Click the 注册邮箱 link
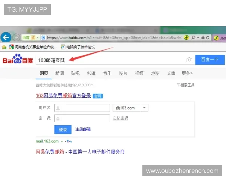The image size is (226, 180). pyautogui.click(x=83, y=129)
